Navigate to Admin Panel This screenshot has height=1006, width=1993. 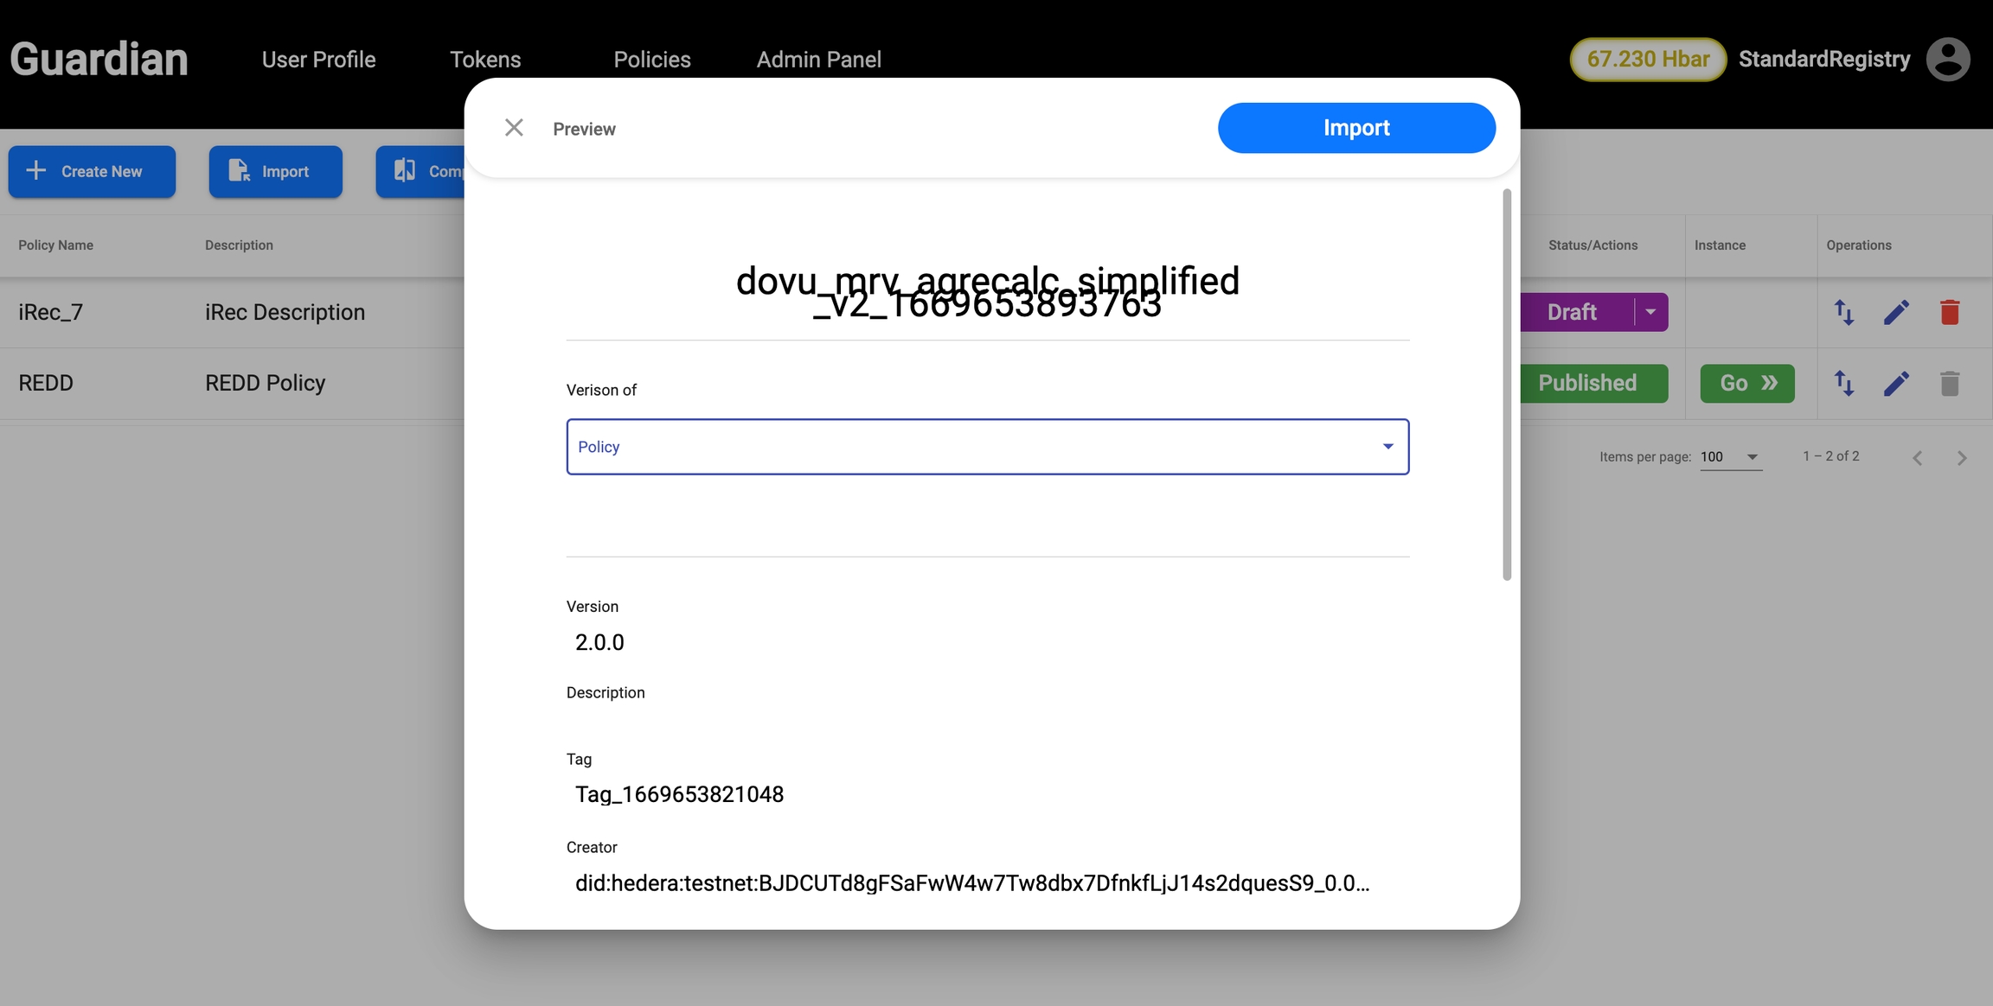click(x=818, y=59)
